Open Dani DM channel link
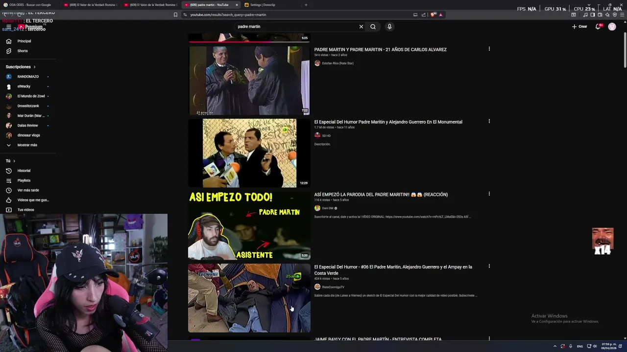 (x=327, y=208)
